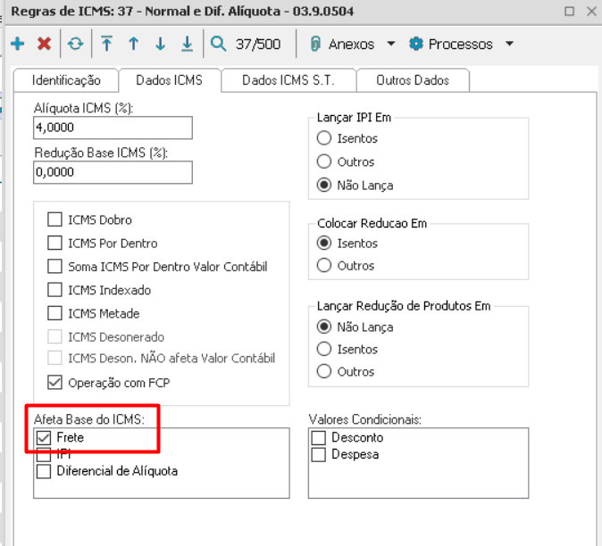Maximize the Regras de ICMS window
The image size is (602, 546).
[x=569, y=11]
